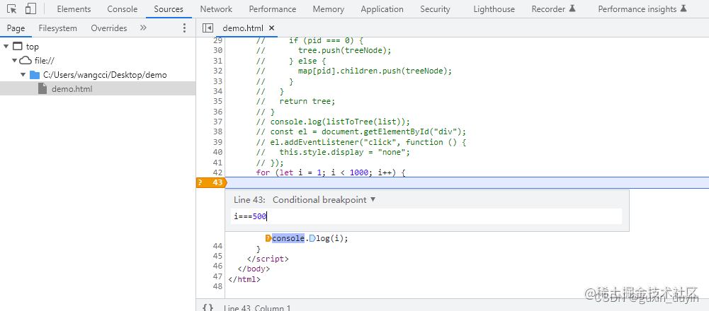Open the Lighthouse tab

pos(494,9)
